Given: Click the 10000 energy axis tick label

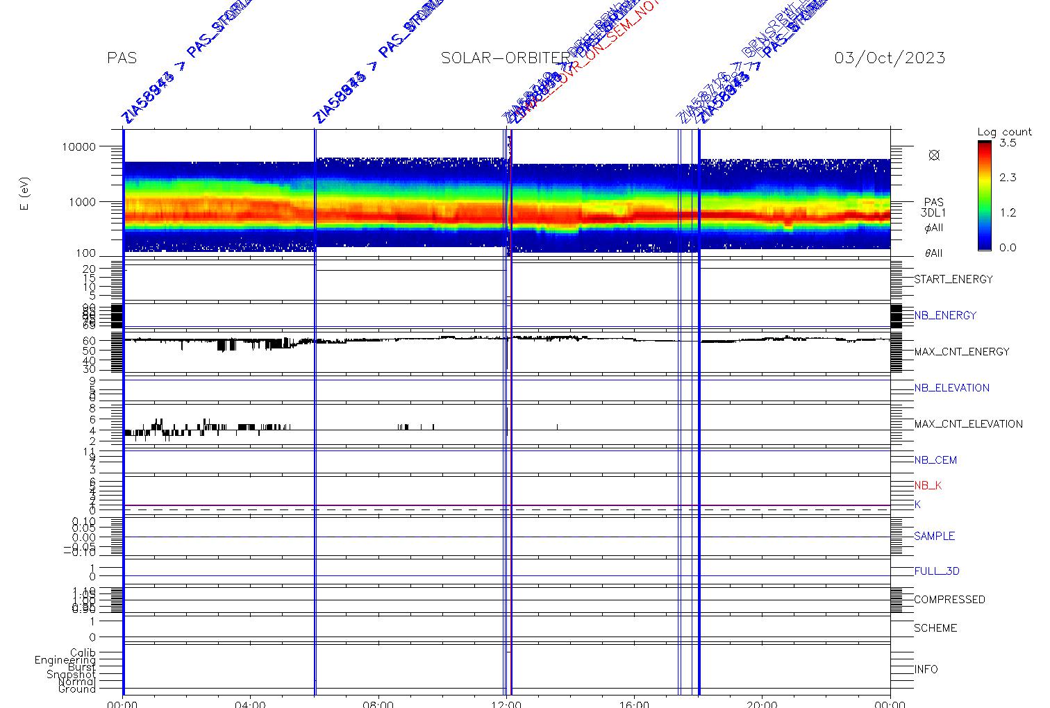Looking at the screenshot, I should [x=78, y=146].
